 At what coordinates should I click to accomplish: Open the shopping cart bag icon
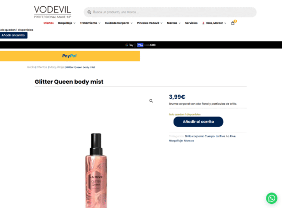232,23
